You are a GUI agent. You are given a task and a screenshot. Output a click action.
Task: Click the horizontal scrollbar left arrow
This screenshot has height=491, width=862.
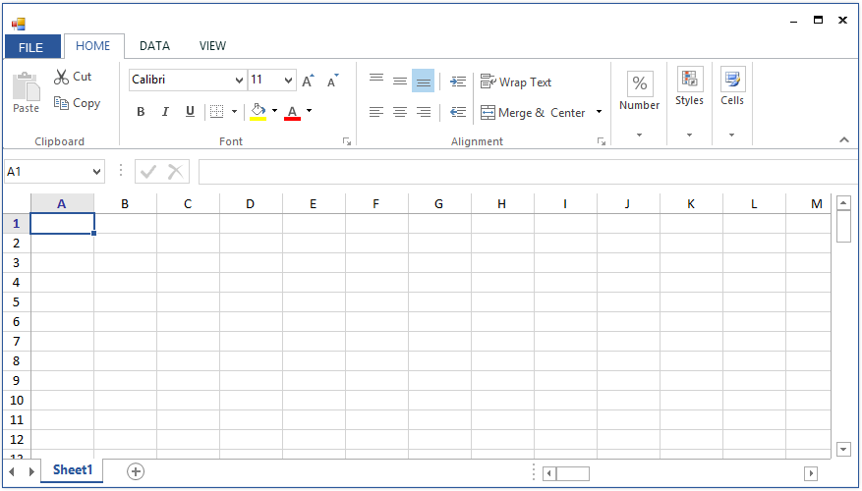tap(549, 473)
